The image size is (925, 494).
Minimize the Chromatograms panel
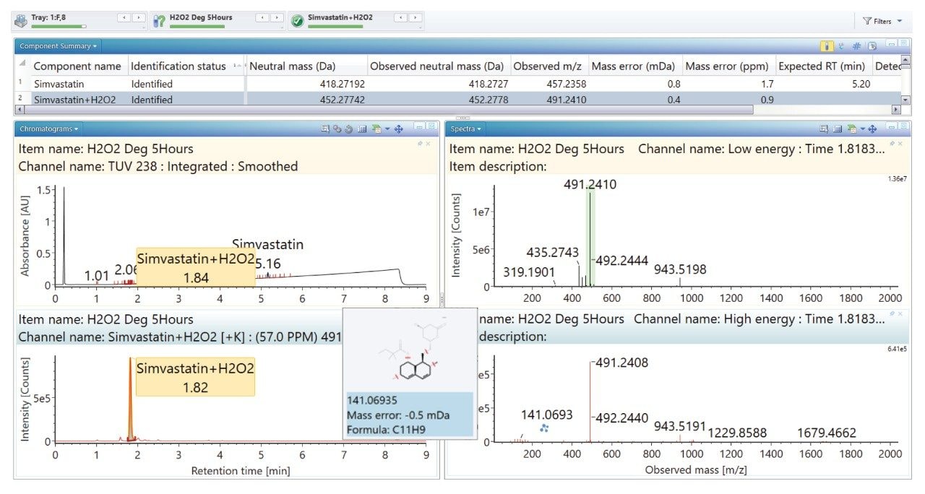click(x=419, y=126)
